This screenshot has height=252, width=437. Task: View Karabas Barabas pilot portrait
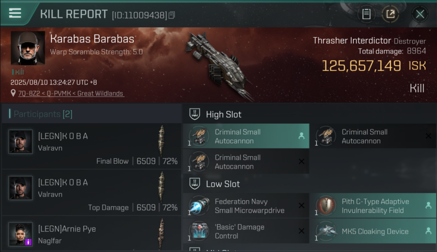(28, 48)
